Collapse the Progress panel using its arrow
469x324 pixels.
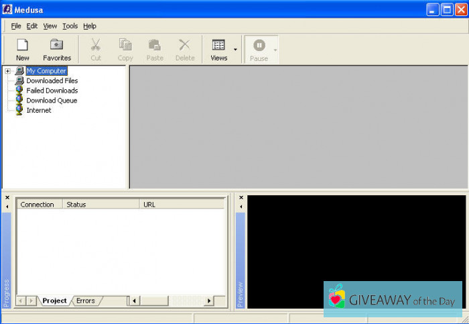coord(7,207)
